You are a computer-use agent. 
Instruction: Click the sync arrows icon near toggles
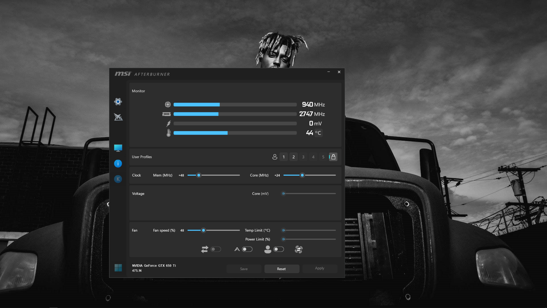coord(205,249)
